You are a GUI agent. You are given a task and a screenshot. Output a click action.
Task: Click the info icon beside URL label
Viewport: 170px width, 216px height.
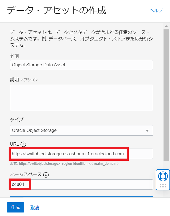(x=23, y=144)
